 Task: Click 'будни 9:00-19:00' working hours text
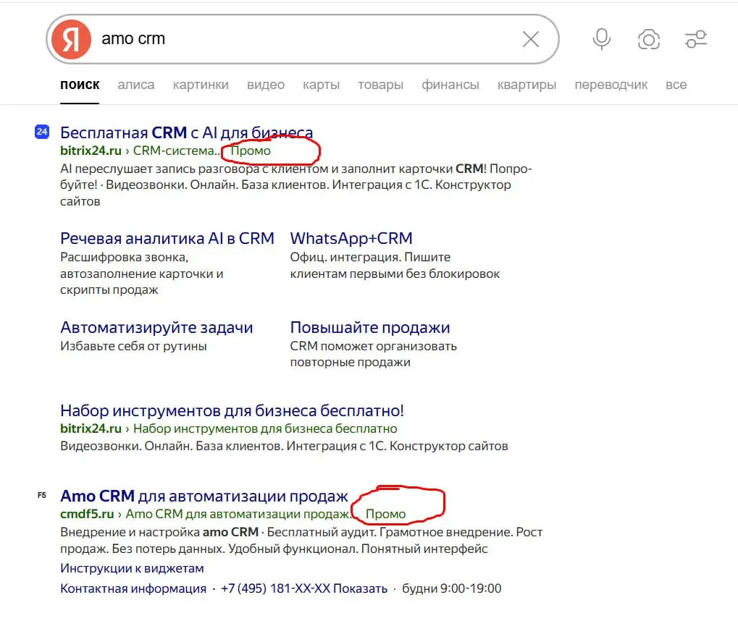tap(451, 588)
